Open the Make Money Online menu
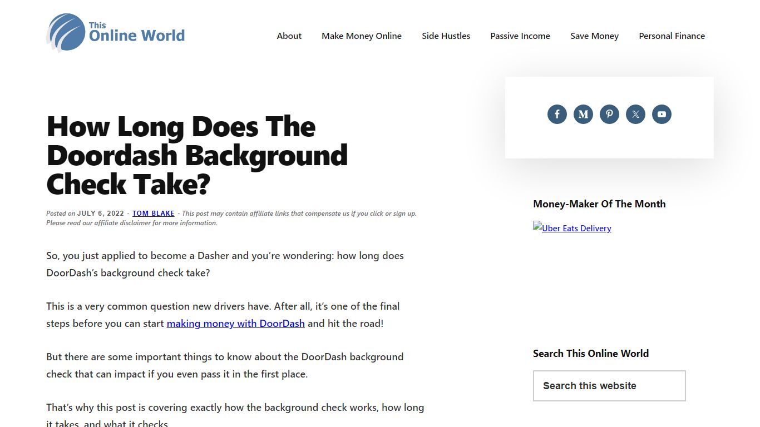The image size is (760, 427). (x=362, y=36)
